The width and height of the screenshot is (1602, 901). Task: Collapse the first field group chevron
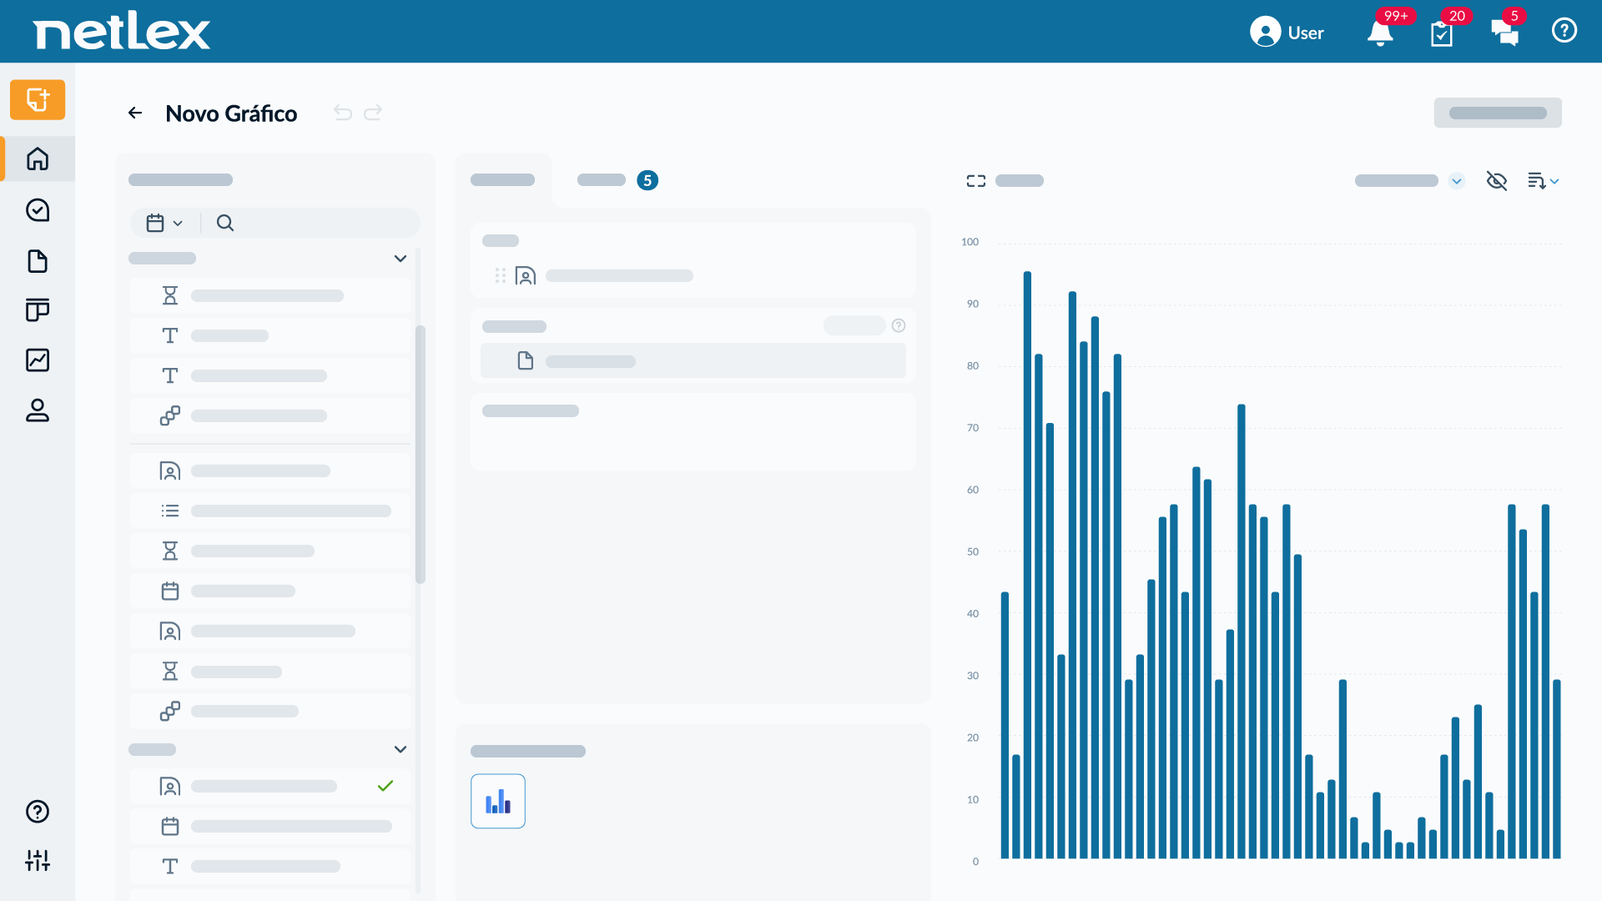tap(400, 259)
